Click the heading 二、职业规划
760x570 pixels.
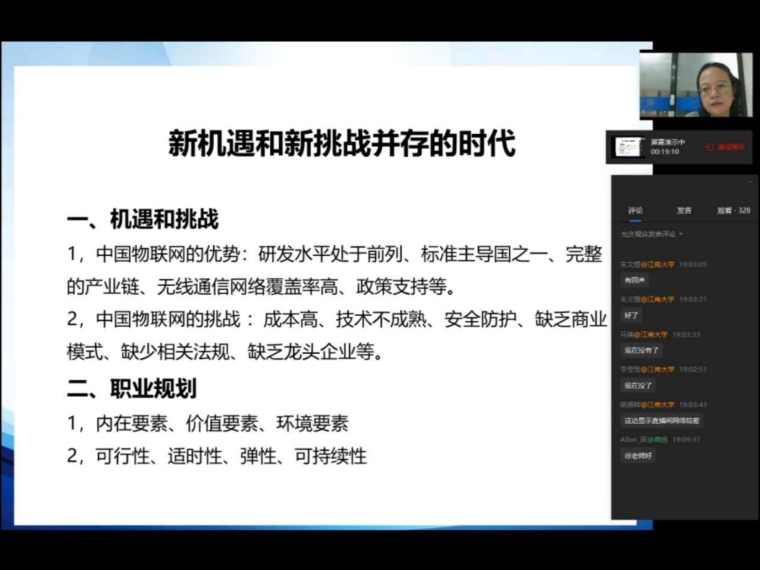(x=131, y=389)
